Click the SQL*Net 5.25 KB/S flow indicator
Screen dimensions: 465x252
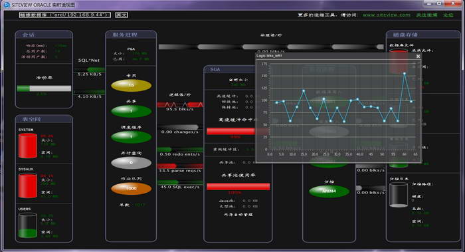(x=89, y=70)
